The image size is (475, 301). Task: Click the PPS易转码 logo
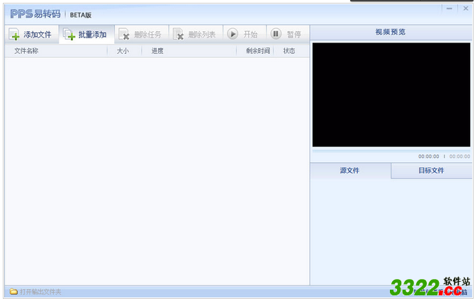click(x=35, y=14)
